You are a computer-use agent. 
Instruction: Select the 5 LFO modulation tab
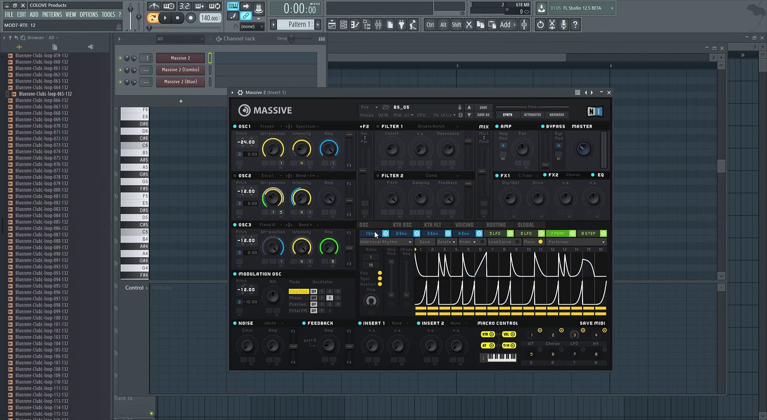[x=495, y=234]
